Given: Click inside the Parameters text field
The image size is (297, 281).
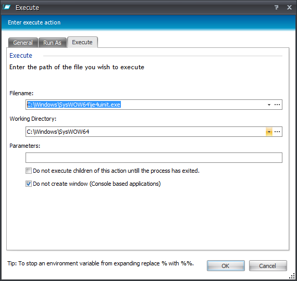Looking at the screenshot, I should pos(154,158).
